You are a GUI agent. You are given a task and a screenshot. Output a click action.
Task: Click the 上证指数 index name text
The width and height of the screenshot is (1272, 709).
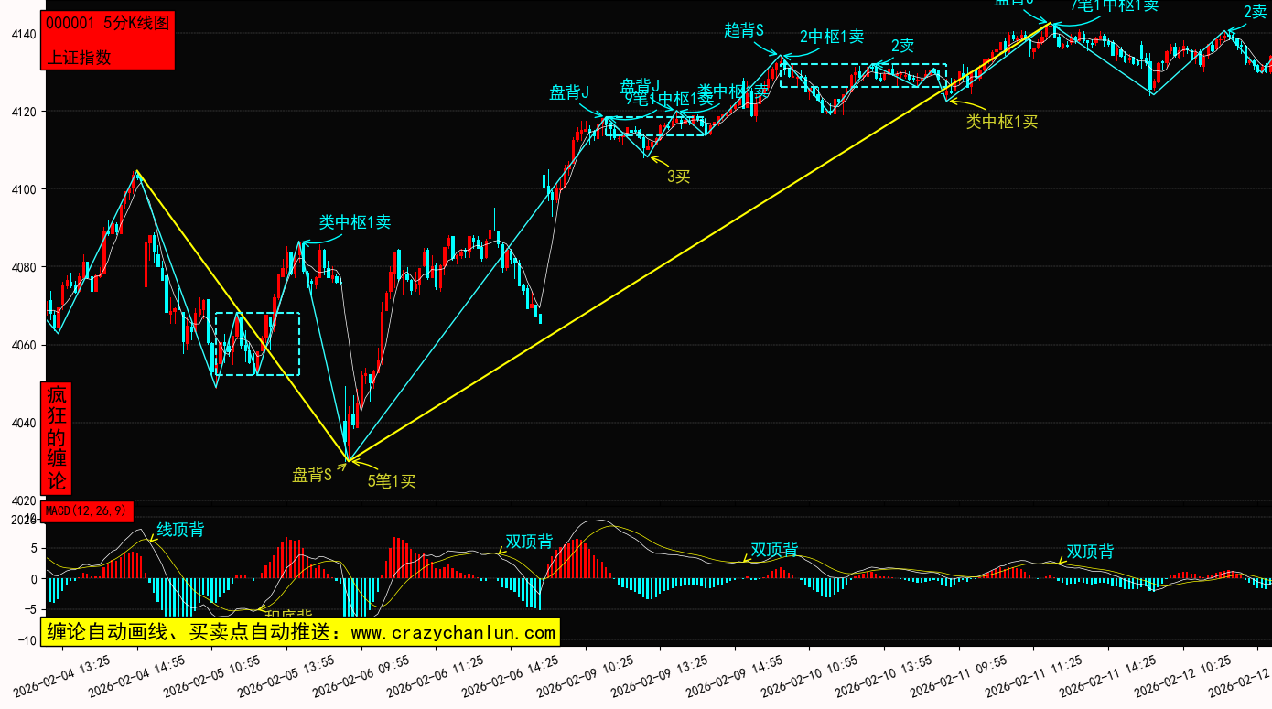79,57
